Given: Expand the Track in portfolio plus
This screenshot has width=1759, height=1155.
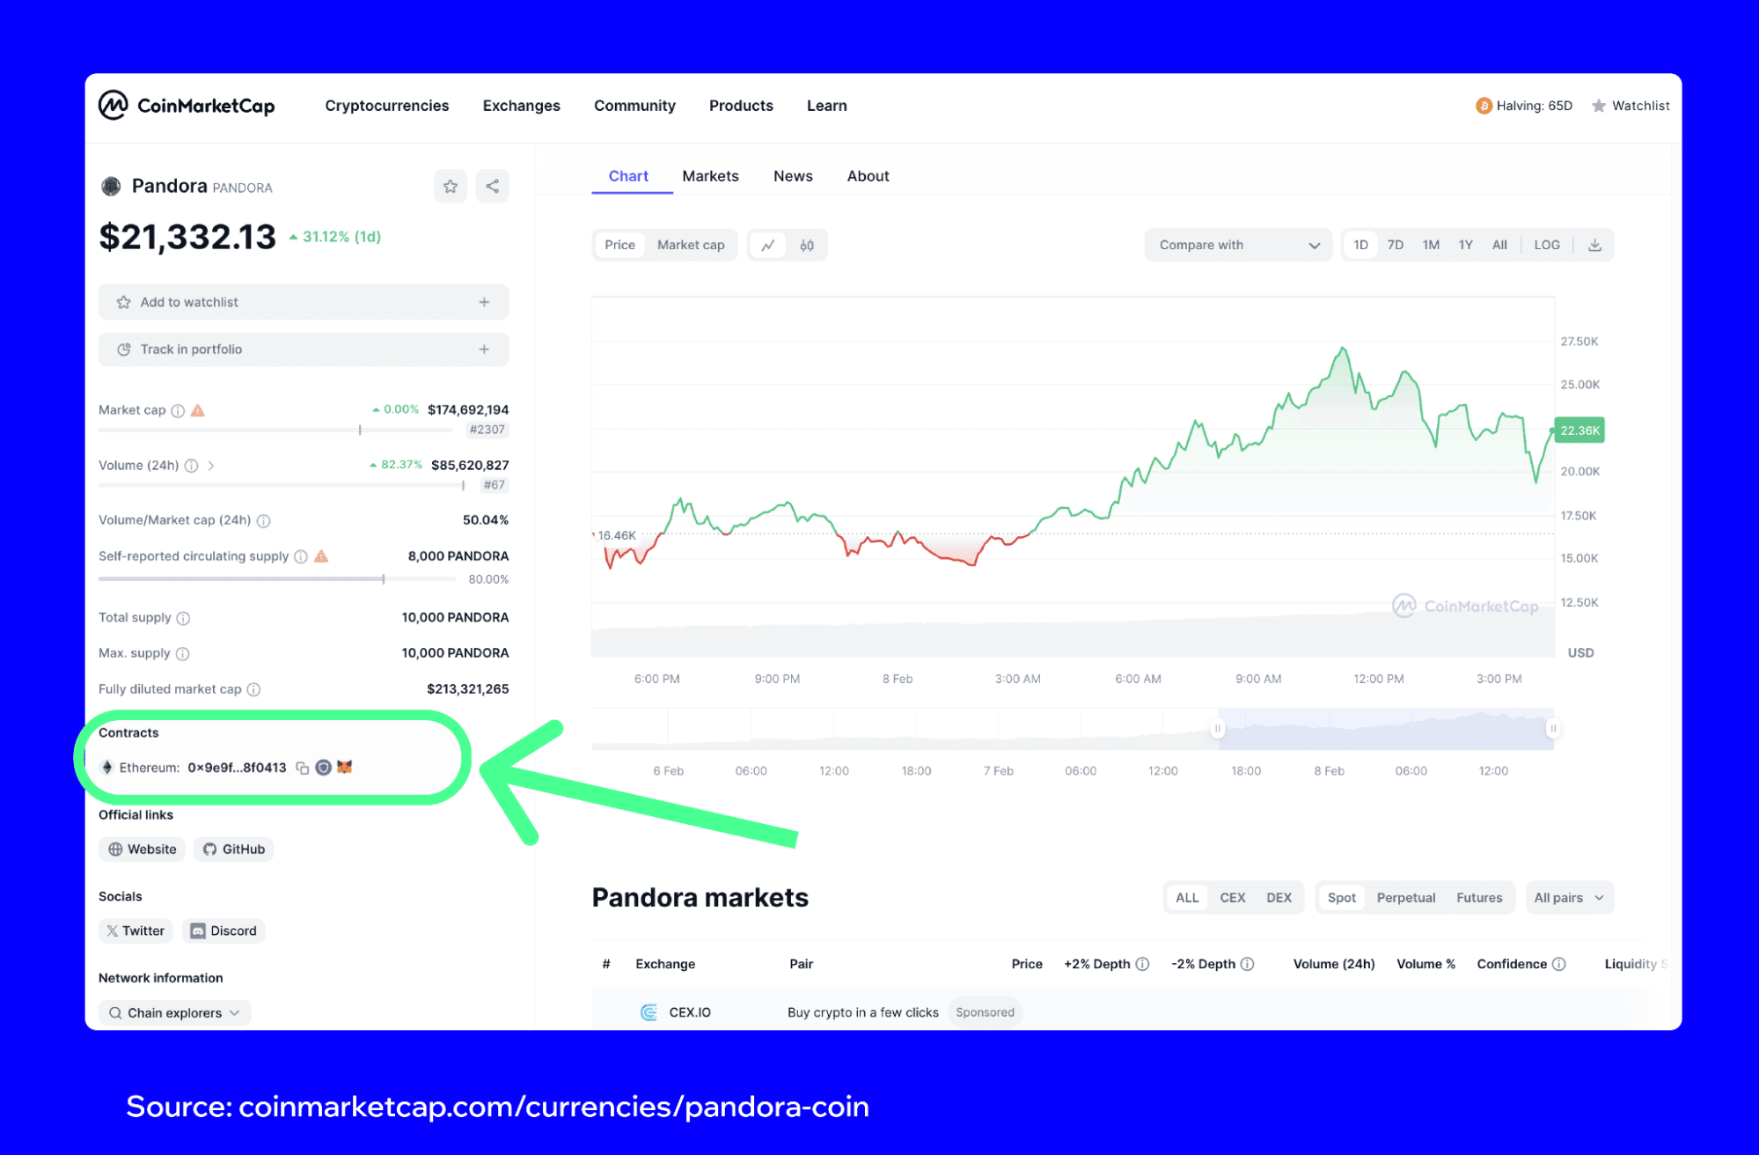Looking at the screenshot, I should tap(484, 349).
